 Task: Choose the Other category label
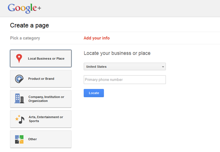(x=32, y=139)
